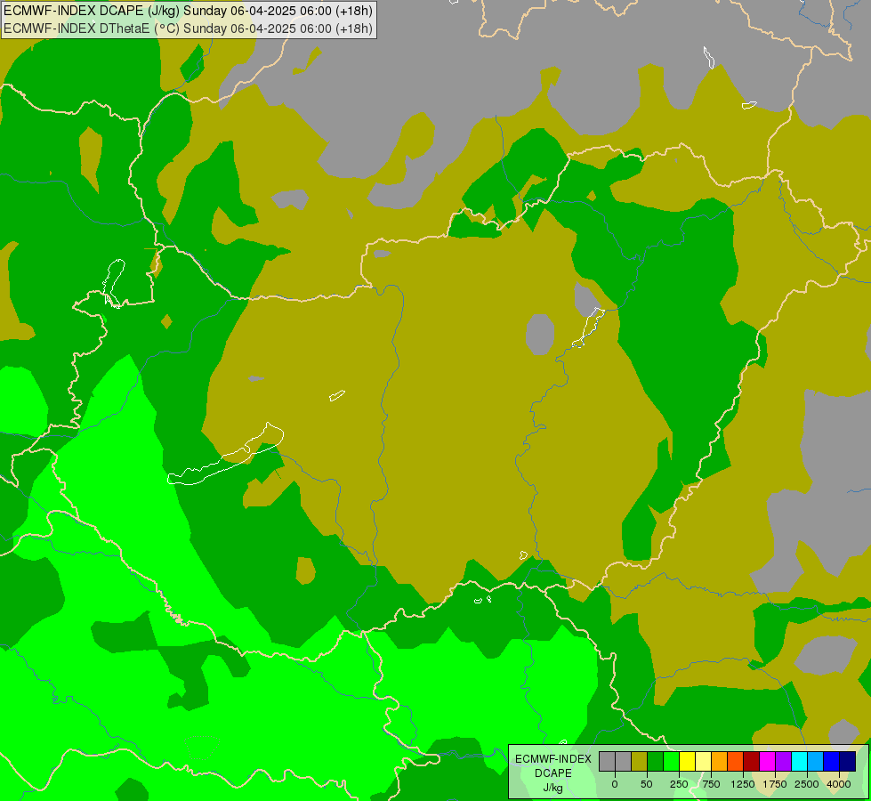Select the bright green legend swatch
This screenshot has width=871, height=801.
click(672, 761)
